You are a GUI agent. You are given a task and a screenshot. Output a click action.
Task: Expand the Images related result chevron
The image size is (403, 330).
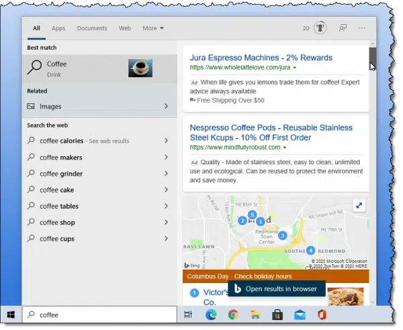[166, 106]
